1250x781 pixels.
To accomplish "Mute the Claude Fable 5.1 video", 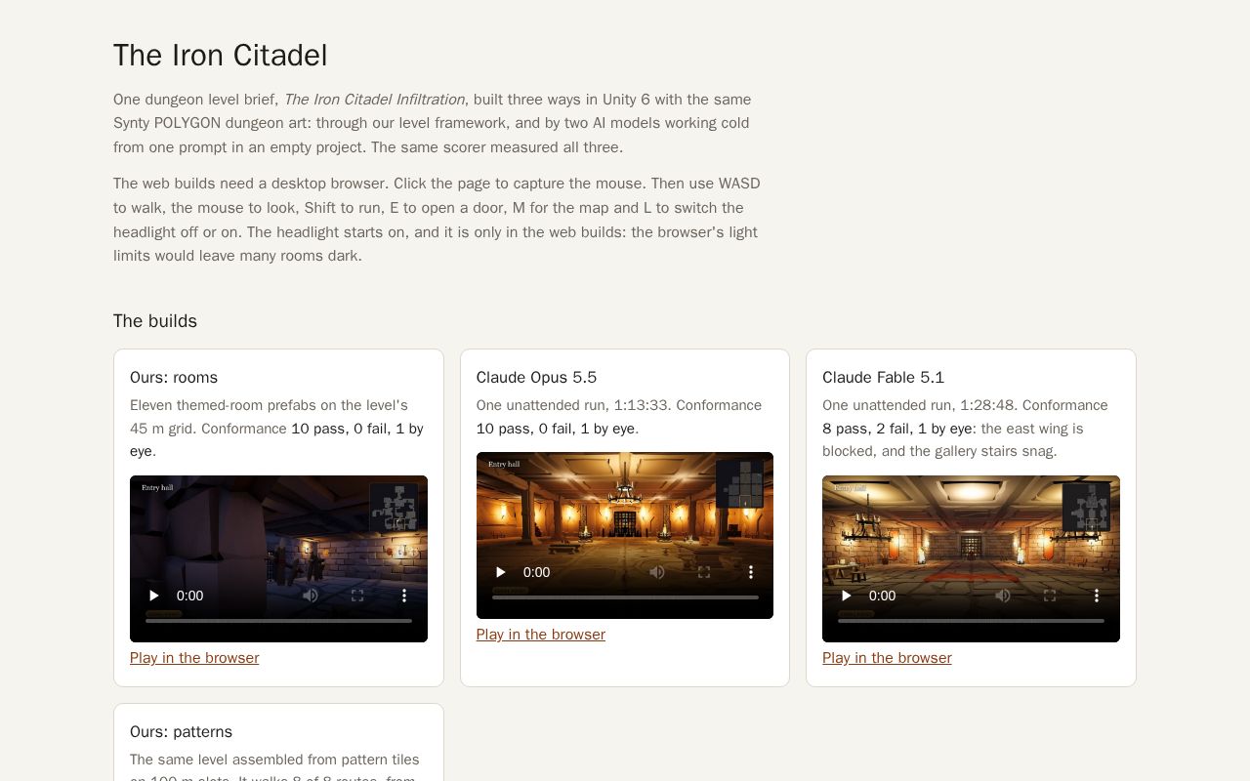I will [x=1003, y=596].
